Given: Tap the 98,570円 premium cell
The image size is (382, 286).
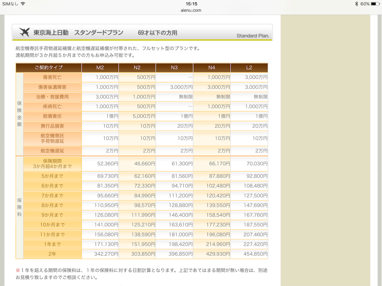Looking at the screenshot, I should 137,205.
